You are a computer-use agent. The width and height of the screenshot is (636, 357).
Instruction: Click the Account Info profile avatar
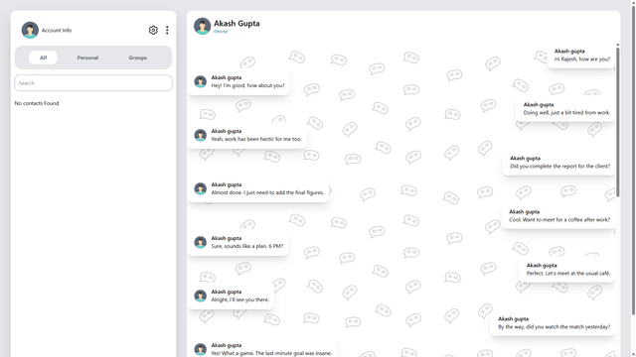[30, 30]
